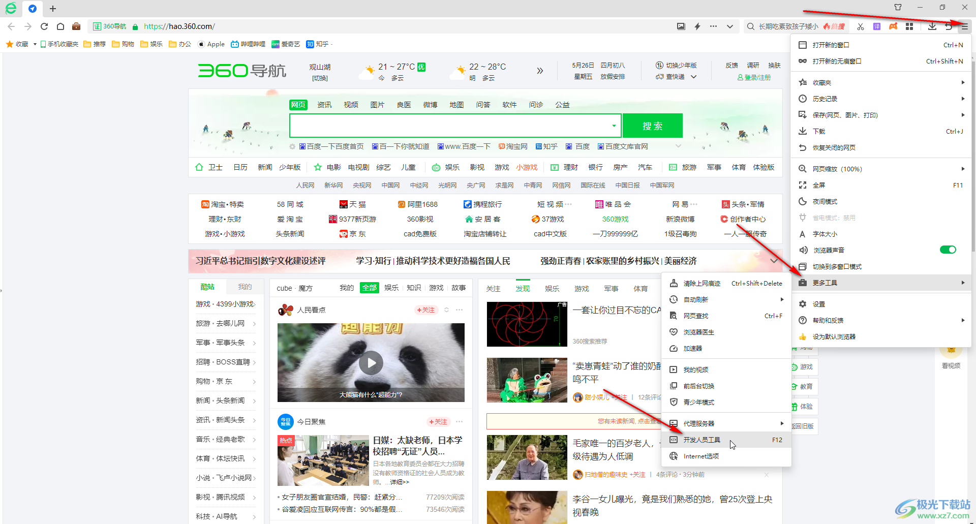Expand the 保存(网页、图片、打印) submenu

(x=881, y=115)
